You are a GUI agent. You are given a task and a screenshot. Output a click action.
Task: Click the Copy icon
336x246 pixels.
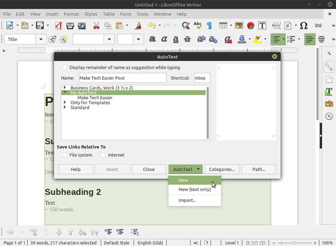108,25
